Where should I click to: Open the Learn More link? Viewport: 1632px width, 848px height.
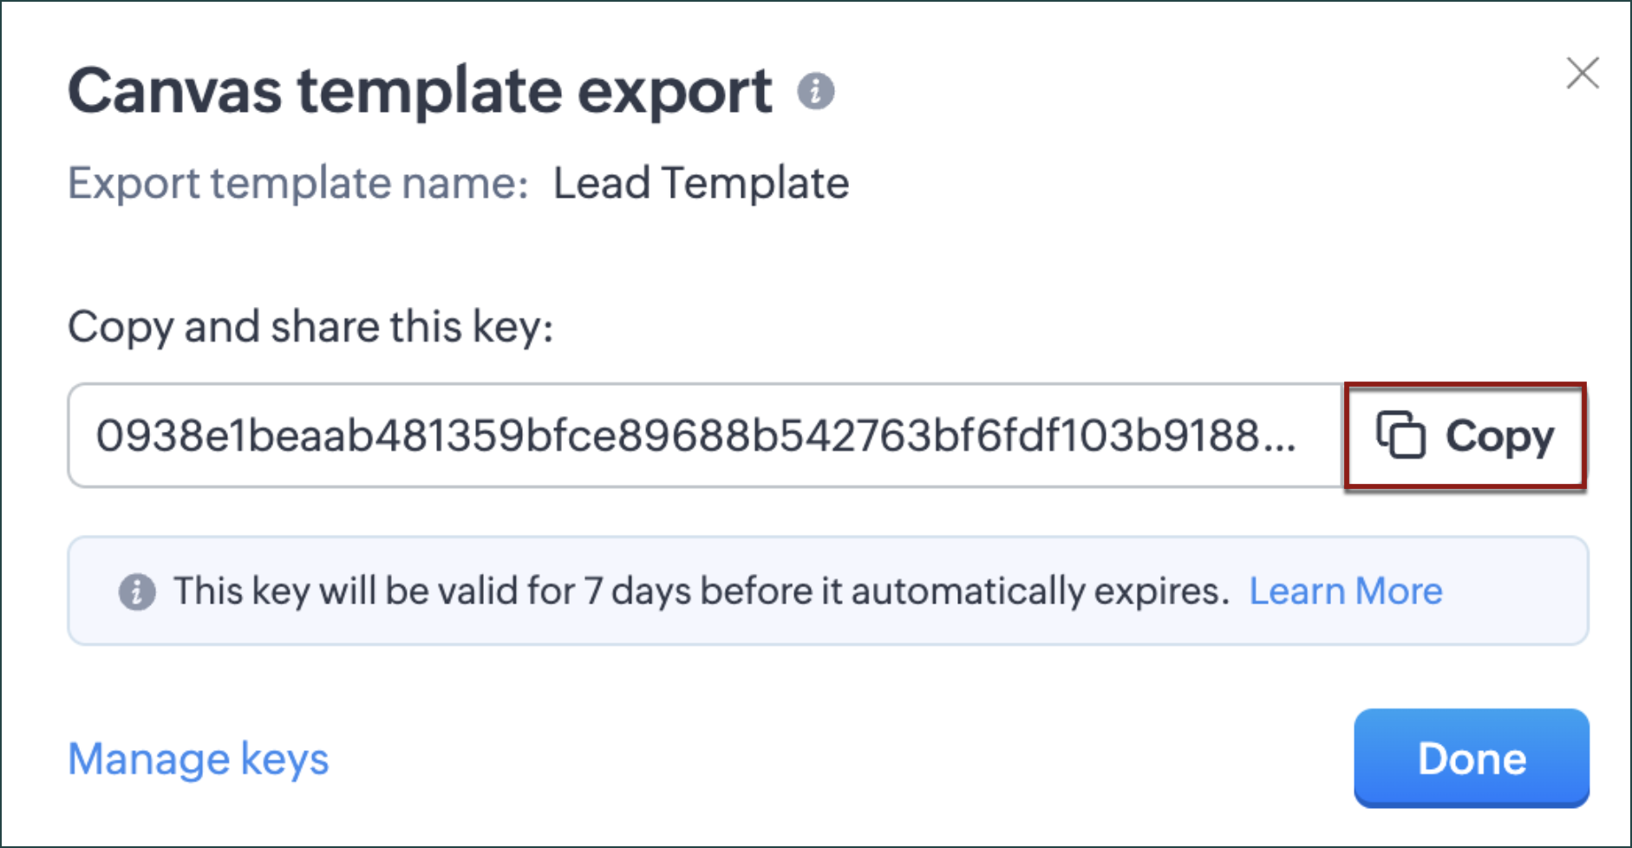1345,591
